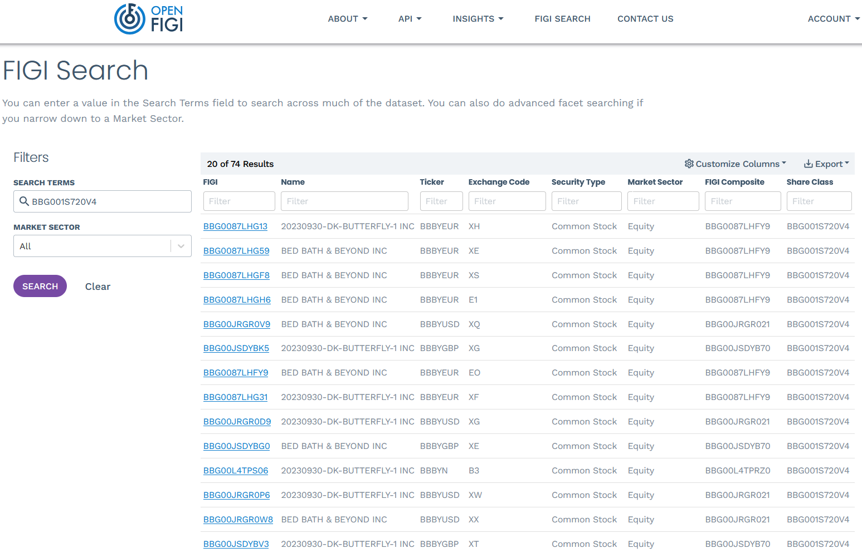Click the FIGI Composite filter box
Screen dimensions: 862x553
click(743, 201)
